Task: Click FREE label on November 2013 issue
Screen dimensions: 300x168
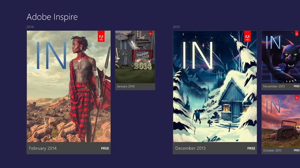Action: (x=297, y=86)
